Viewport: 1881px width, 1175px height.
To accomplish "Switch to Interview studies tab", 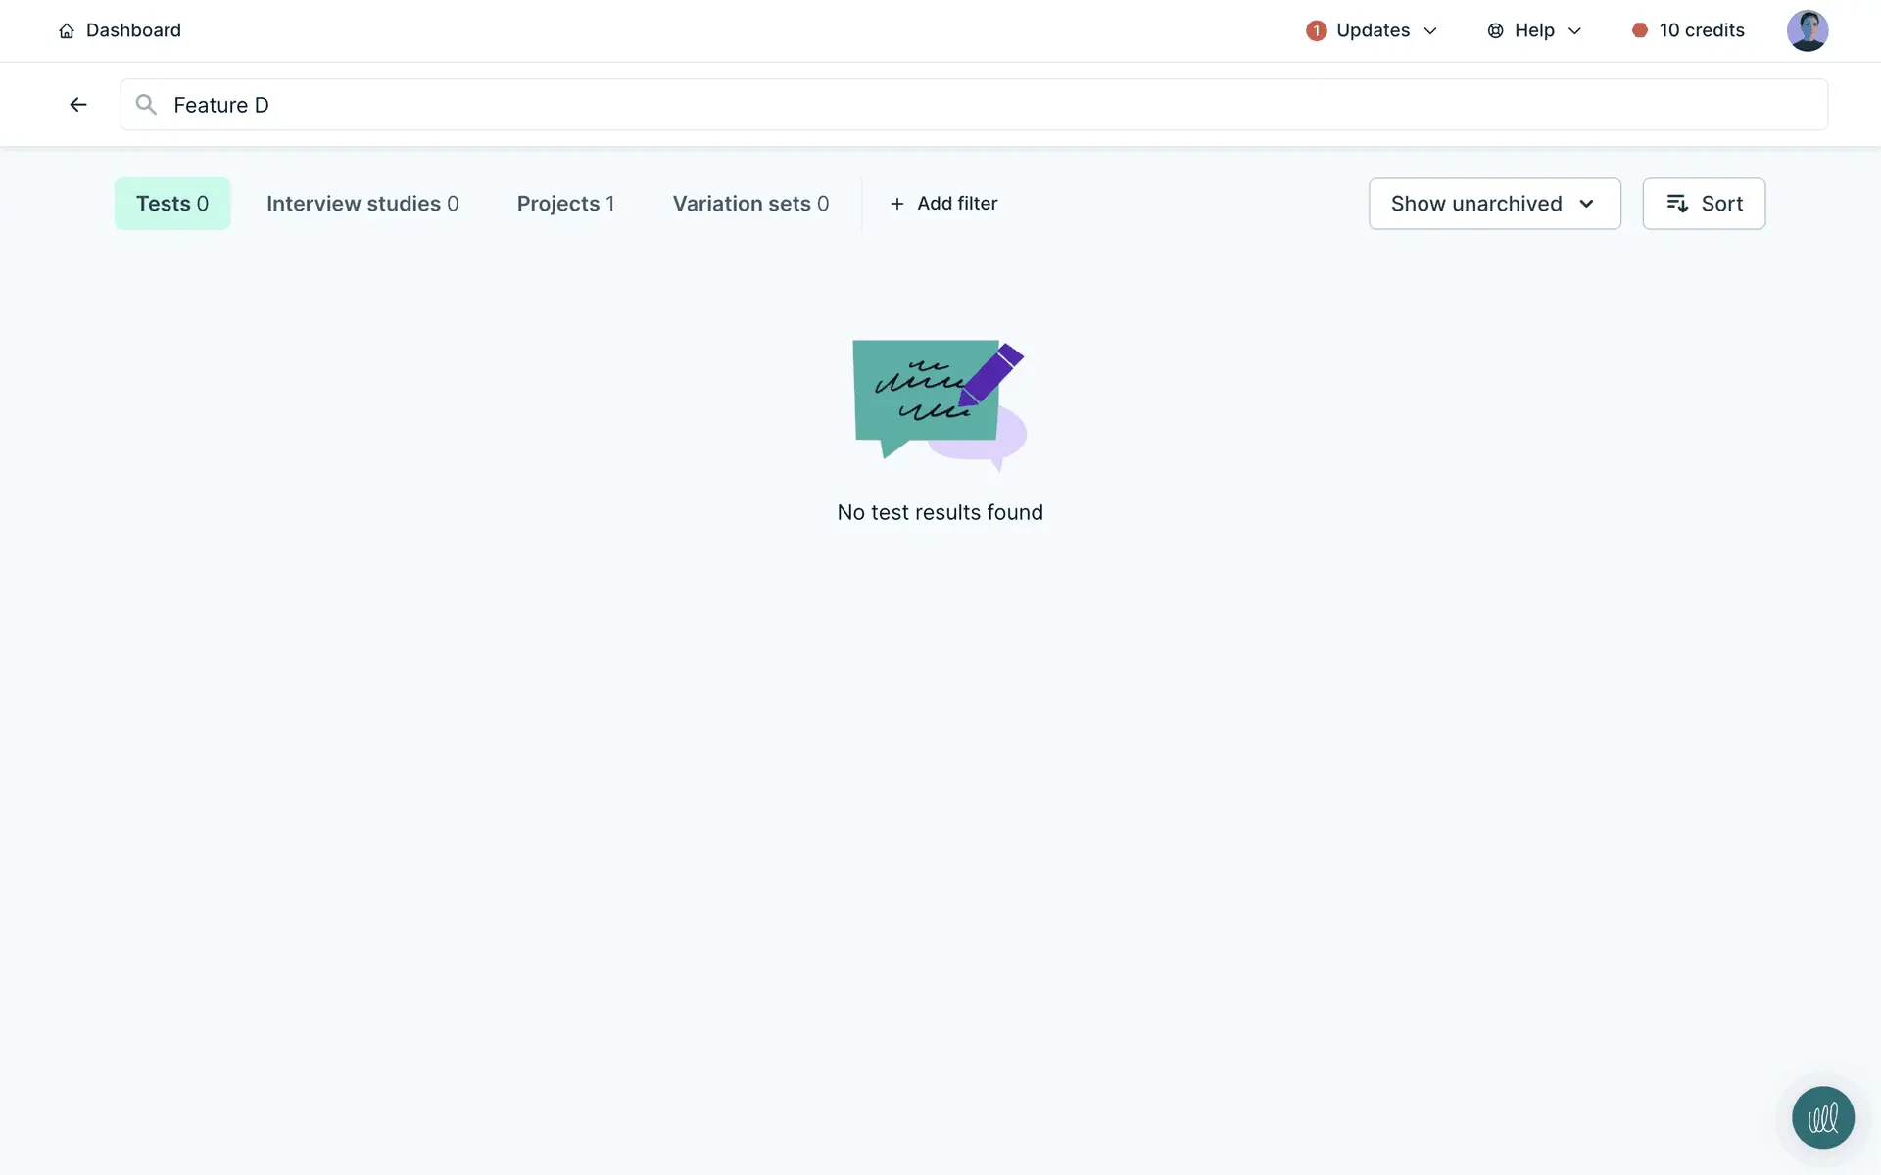I will tap(362, 204).
